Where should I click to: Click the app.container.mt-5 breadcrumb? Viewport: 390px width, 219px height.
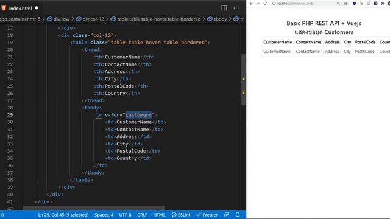pyautogui.click(x=20, y=19)
